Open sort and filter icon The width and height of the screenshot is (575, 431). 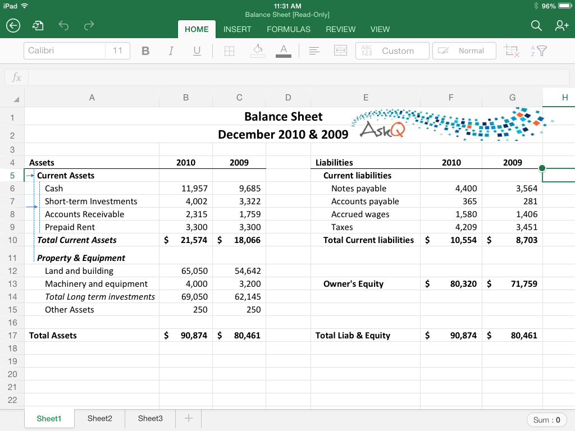pos(538,51)
